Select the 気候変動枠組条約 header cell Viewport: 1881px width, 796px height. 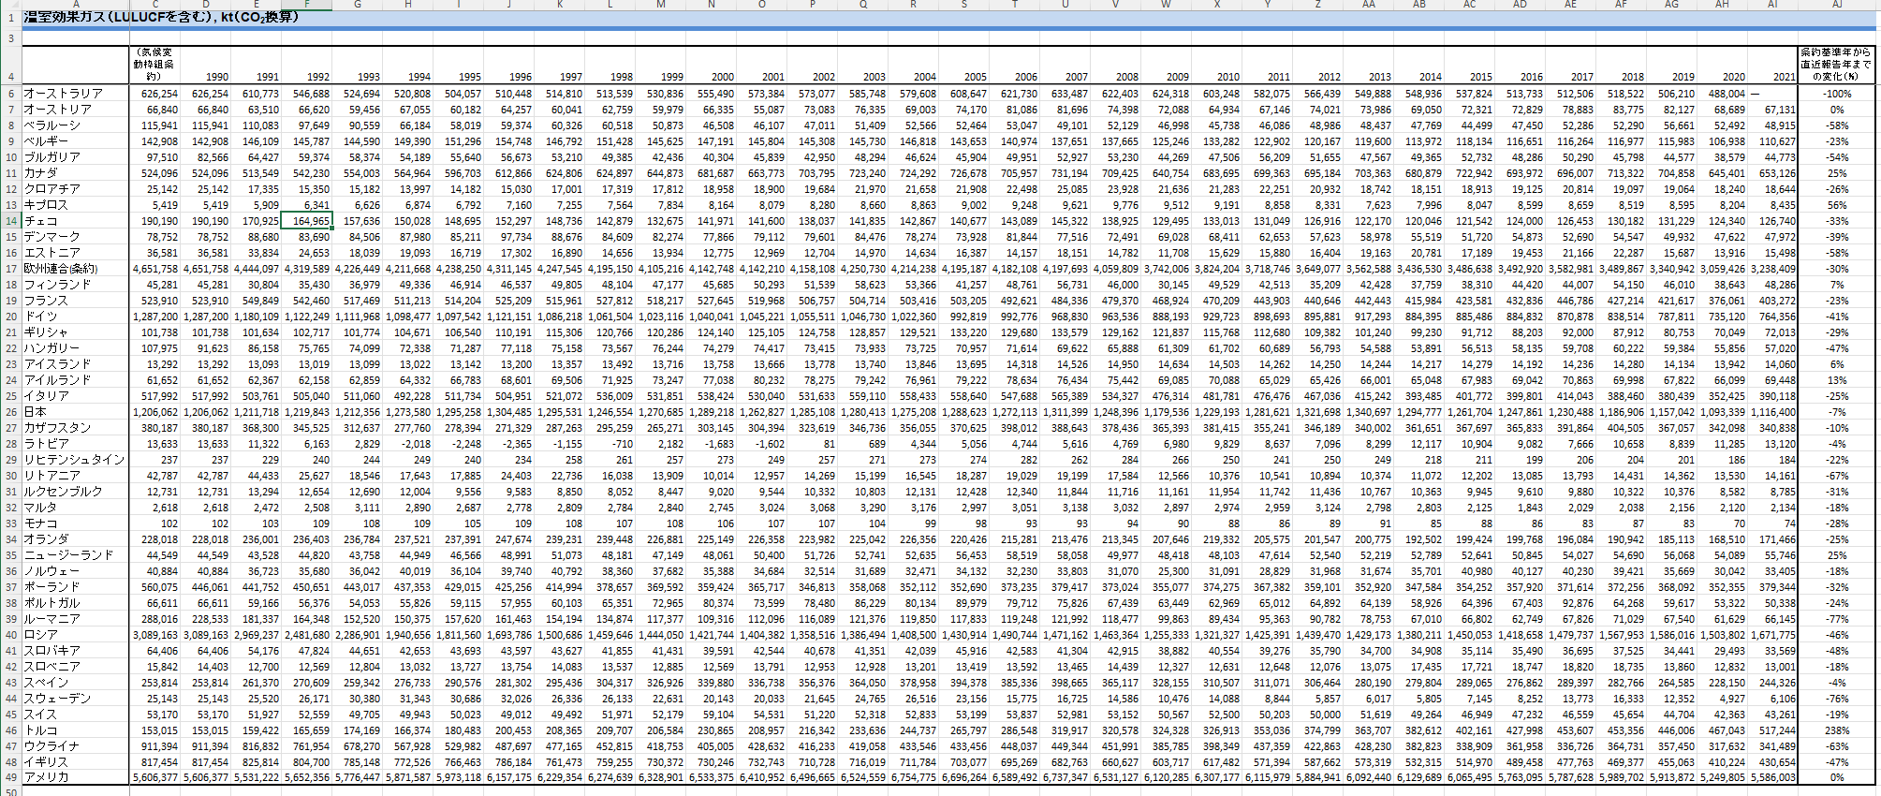coord(154,65)
